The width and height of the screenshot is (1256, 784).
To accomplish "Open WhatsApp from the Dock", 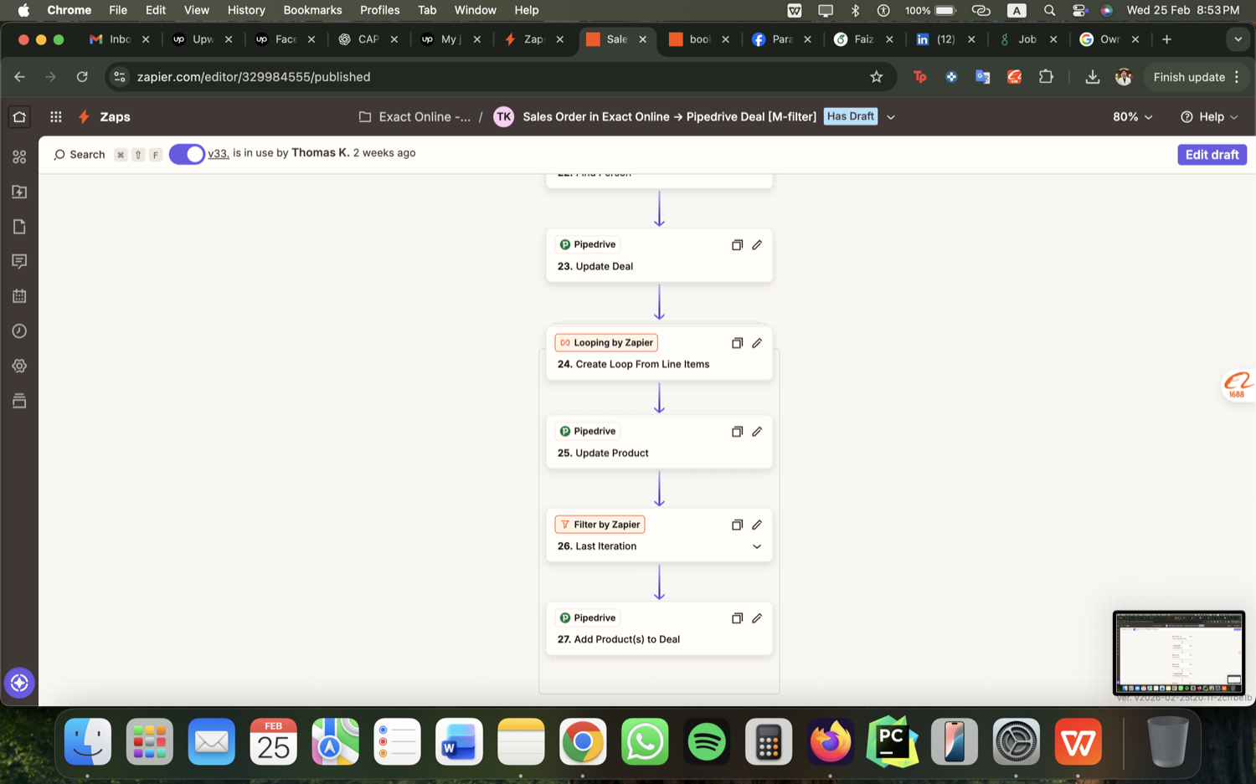I will 645,742.
